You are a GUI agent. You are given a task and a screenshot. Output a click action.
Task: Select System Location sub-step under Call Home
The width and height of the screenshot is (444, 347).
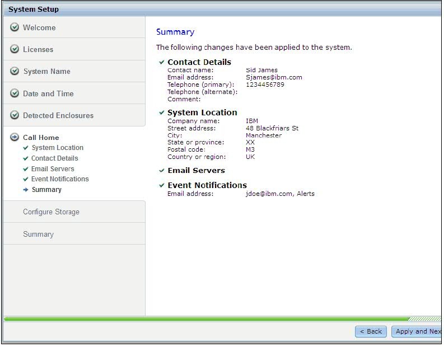tap(58, 148)
